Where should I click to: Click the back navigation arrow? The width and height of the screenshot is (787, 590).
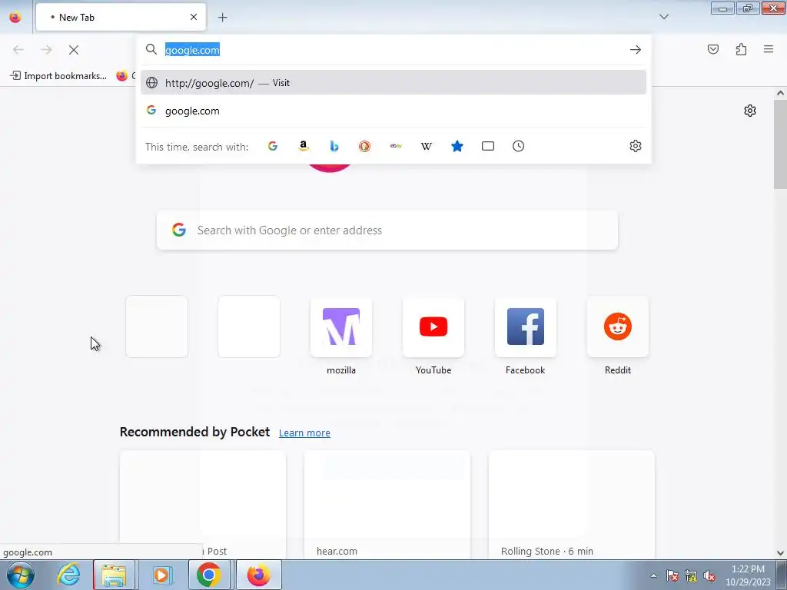[18, 49]
